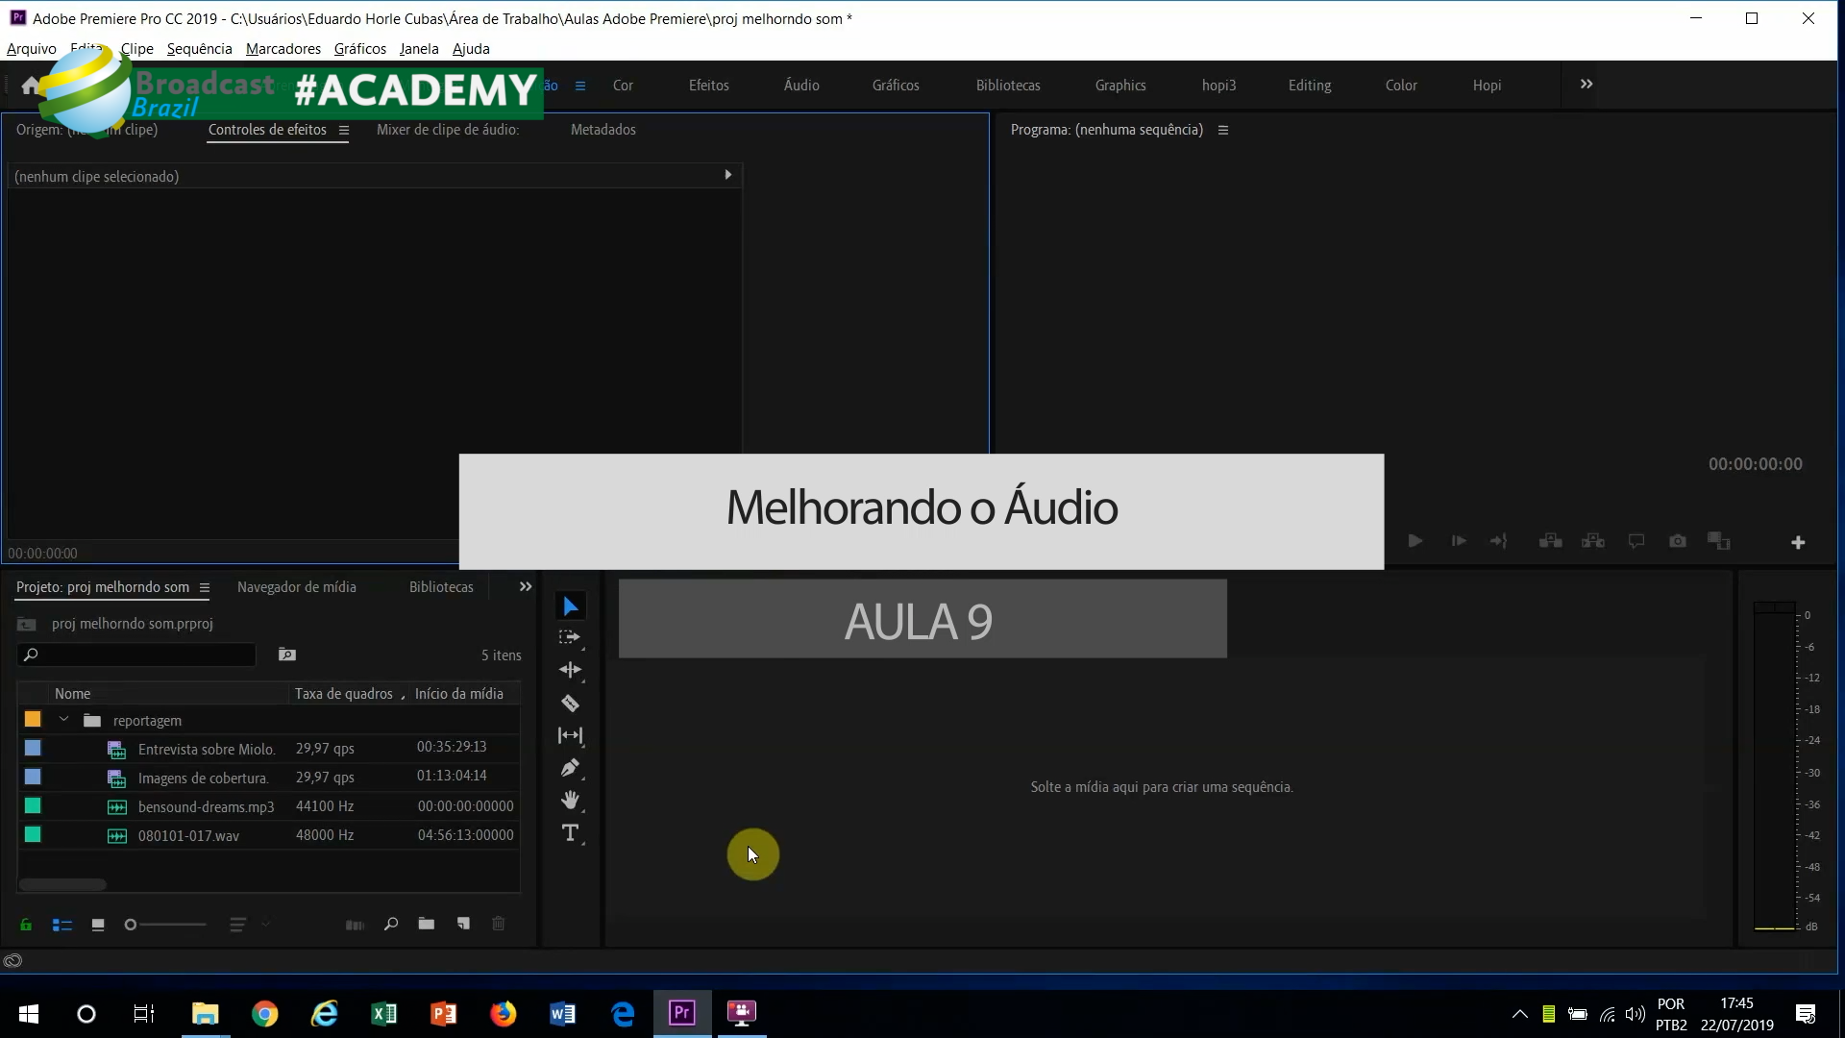The width and height of the screenshot is (1845, 1038).
Task: Select the Ripple Edit tool
Action: tap(570, 670)
